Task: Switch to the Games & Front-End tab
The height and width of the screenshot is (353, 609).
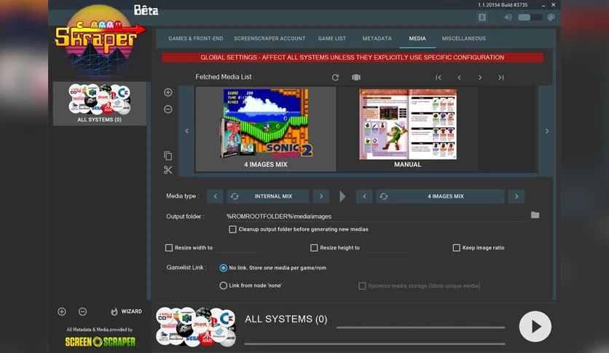Action: (x=196, y=39)
